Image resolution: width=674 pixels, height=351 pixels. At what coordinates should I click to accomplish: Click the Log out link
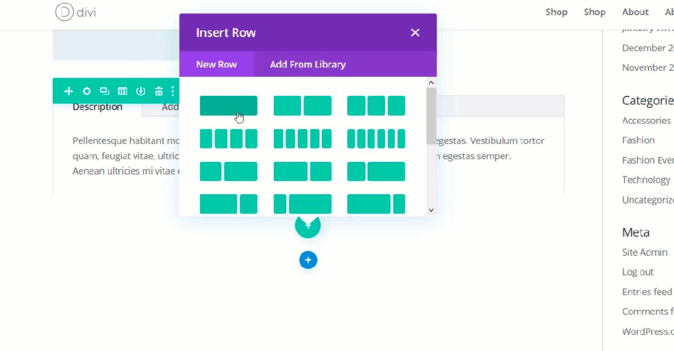[638, 272]
